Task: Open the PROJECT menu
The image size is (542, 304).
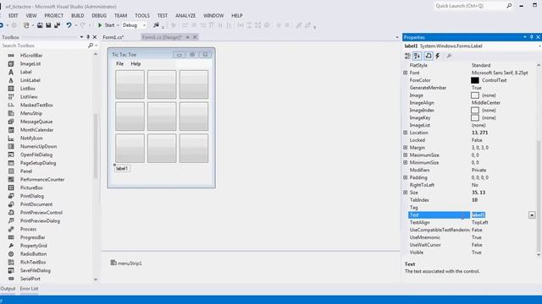Action: click(x=54, y=15)
